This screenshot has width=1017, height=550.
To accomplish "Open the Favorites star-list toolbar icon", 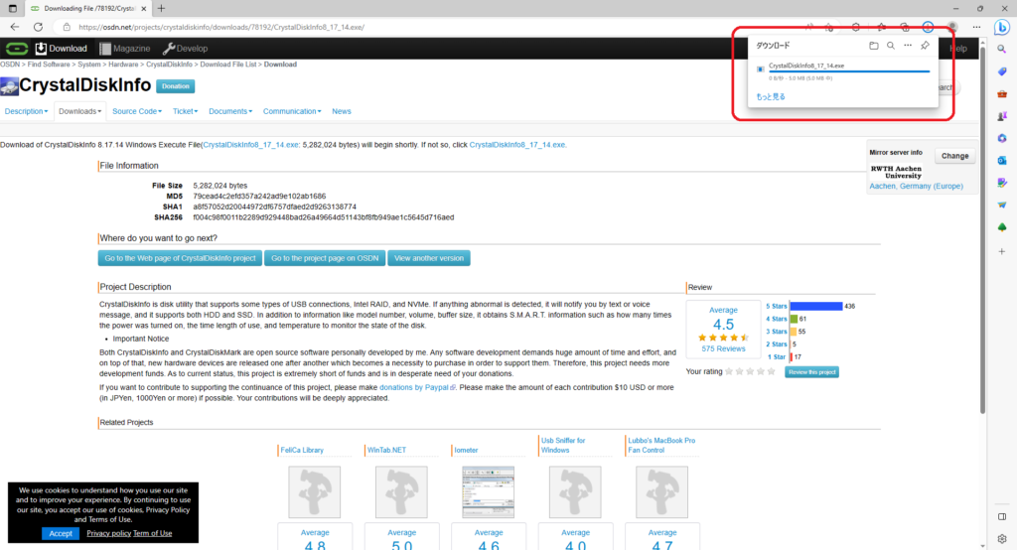I will point(881,27).
